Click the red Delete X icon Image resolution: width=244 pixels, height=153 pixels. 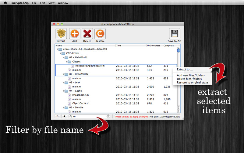point(87,34)
